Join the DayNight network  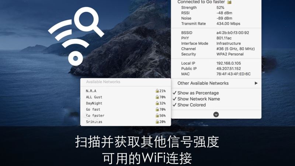point(126,103)
